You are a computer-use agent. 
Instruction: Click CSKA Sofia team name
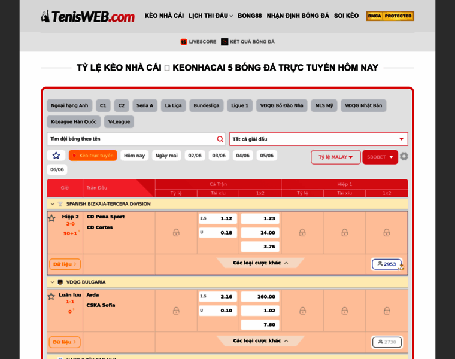pos(101,305)
